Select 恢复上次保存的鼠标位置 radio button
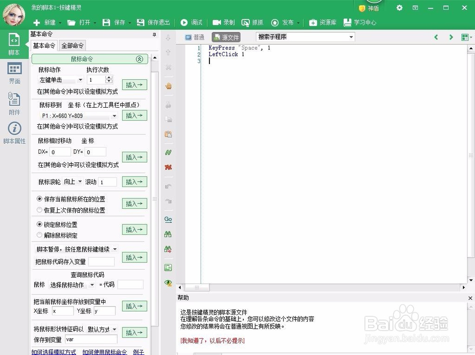 [39, 210]
